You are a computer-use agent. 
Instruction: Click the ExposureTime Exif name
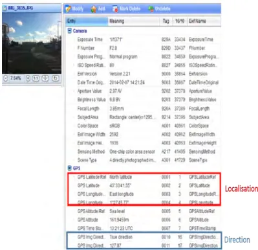[x=201, y=40]
